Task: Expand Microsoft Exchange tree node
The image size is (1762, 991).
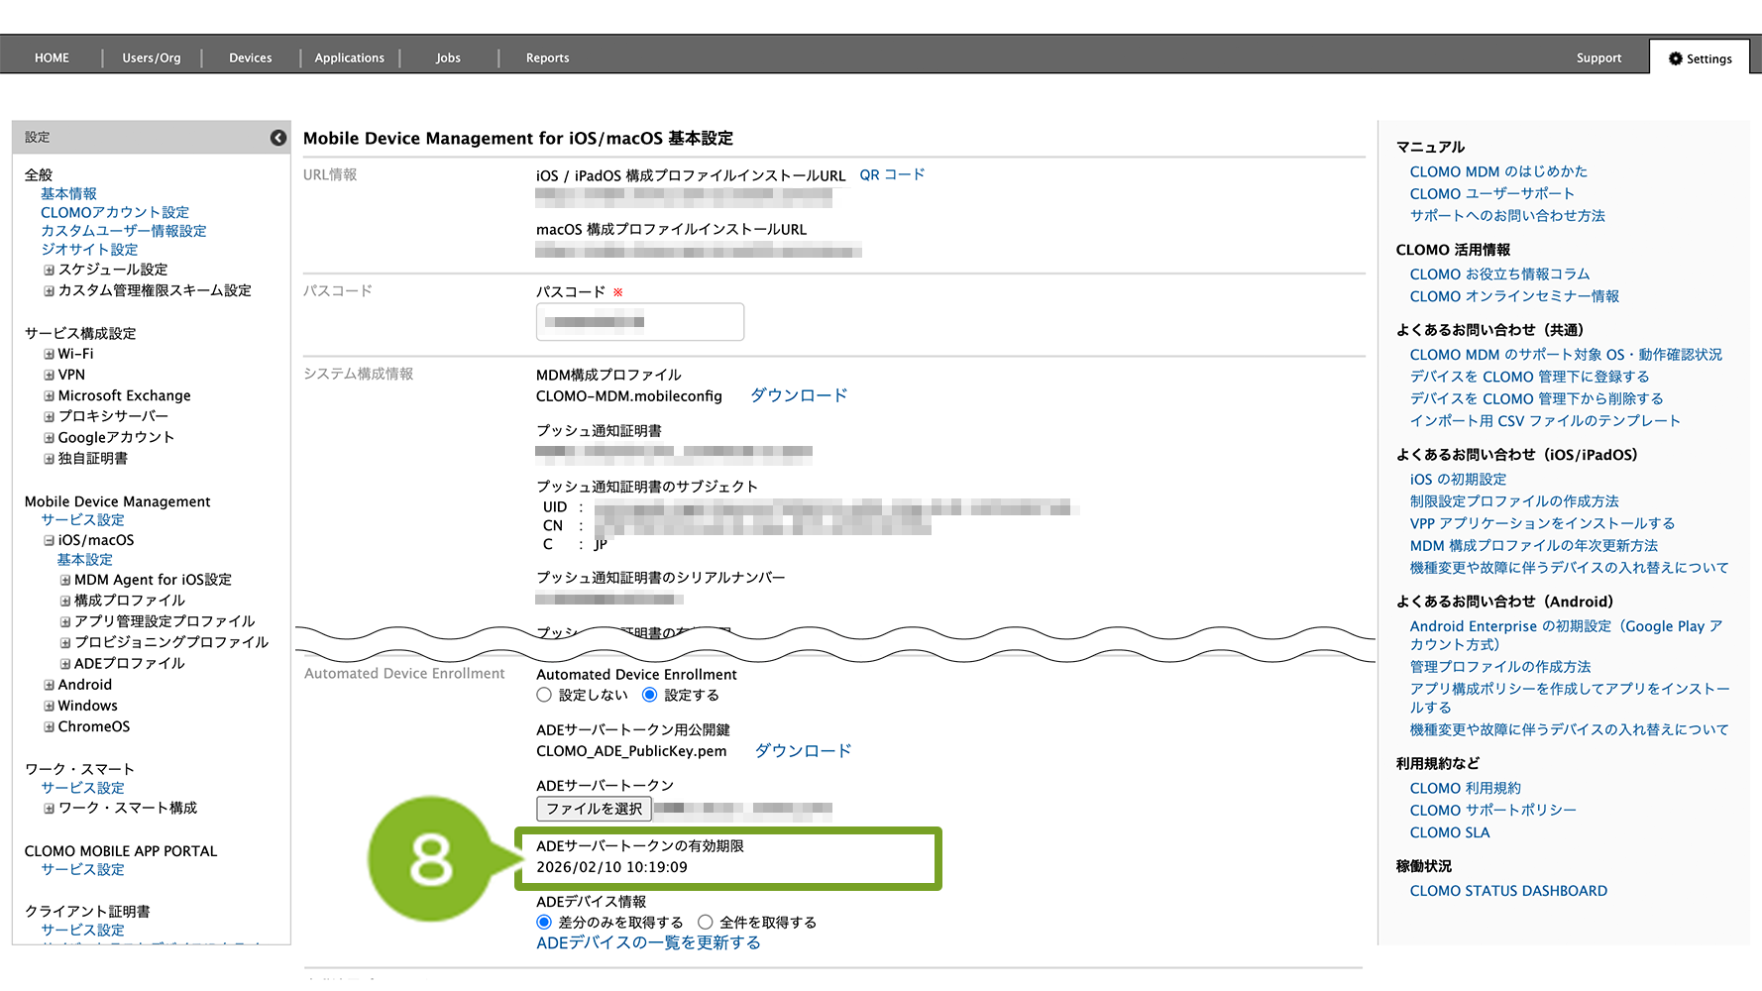Action: point(49,395)
